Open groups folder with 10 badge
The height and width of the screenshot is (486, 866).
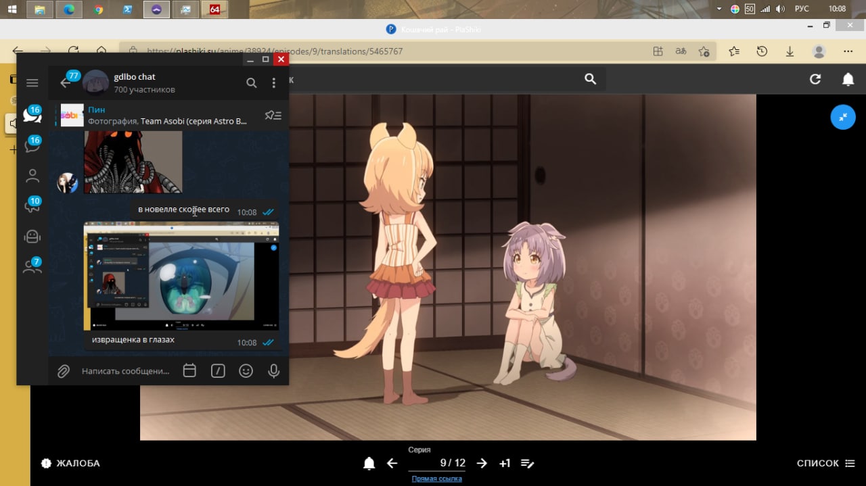coord(32,205)
